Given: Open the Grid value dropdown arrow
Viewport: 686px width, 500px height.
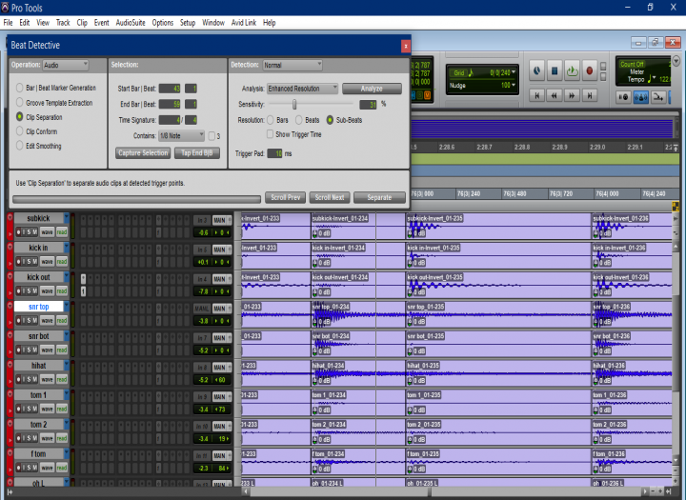Looking at the screenshot, I should [514, 71].
